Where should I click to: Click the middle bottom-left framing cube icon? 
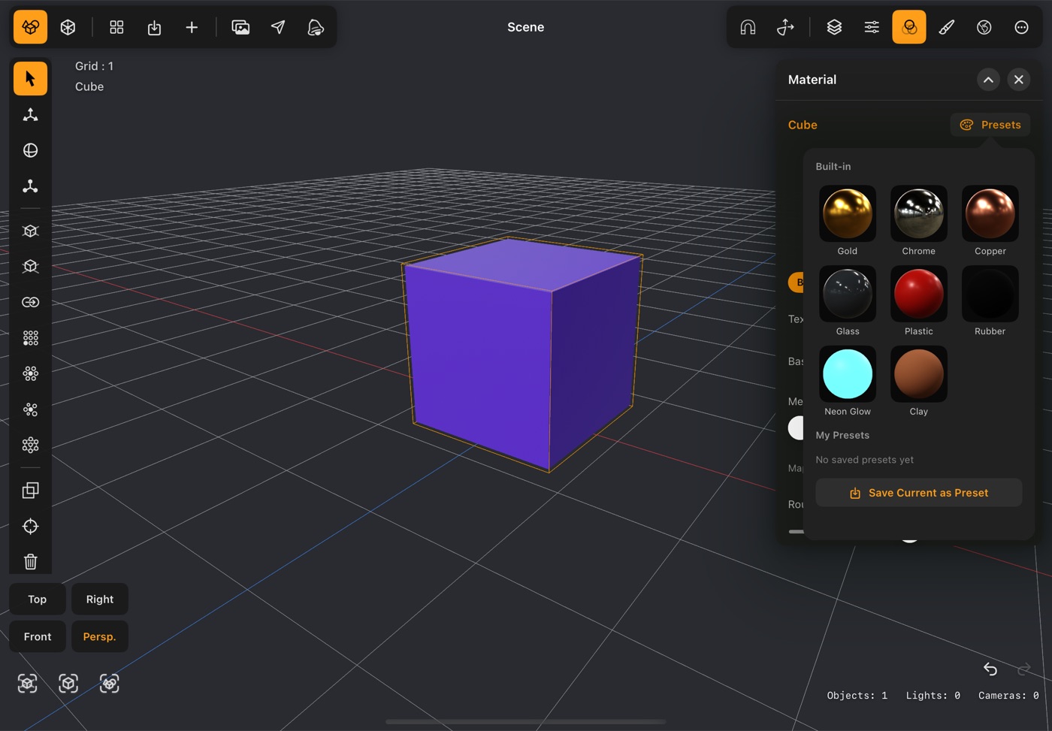pyautogui.click(x=68, y=683)
